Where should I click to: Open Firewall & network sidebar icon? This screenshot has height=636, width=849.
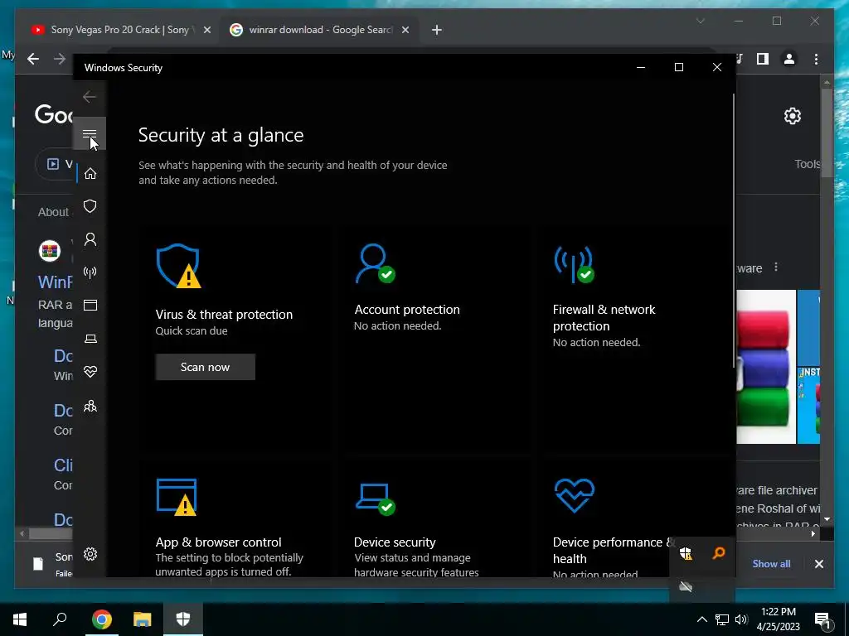tap(90, 272)
